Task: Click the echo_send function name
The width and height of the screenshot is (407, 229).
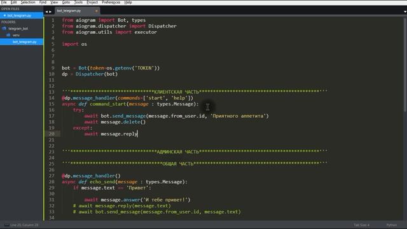Action: tap(102, 182)
